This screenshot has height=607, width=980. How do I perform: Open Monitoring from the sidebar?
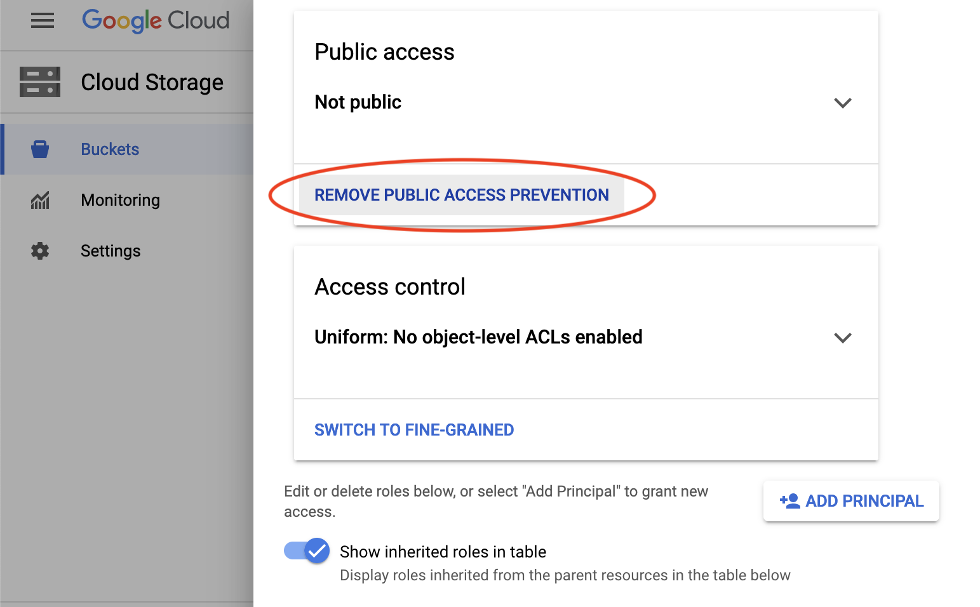121,200
